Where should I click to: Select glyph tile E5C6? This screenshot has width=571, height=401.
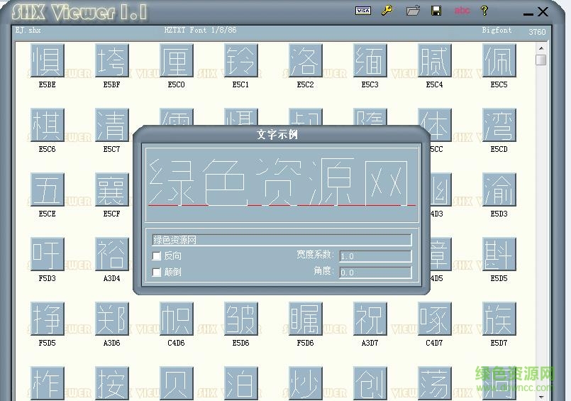click(x=48, y=125)
